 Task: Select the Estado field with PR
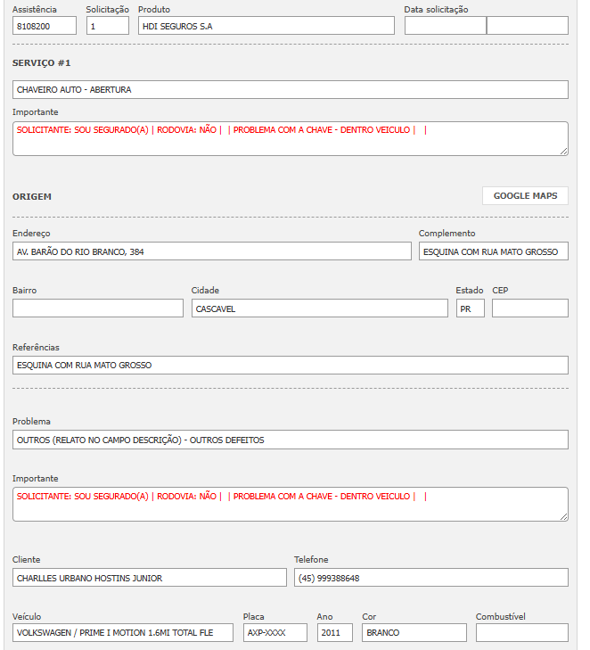470,309
